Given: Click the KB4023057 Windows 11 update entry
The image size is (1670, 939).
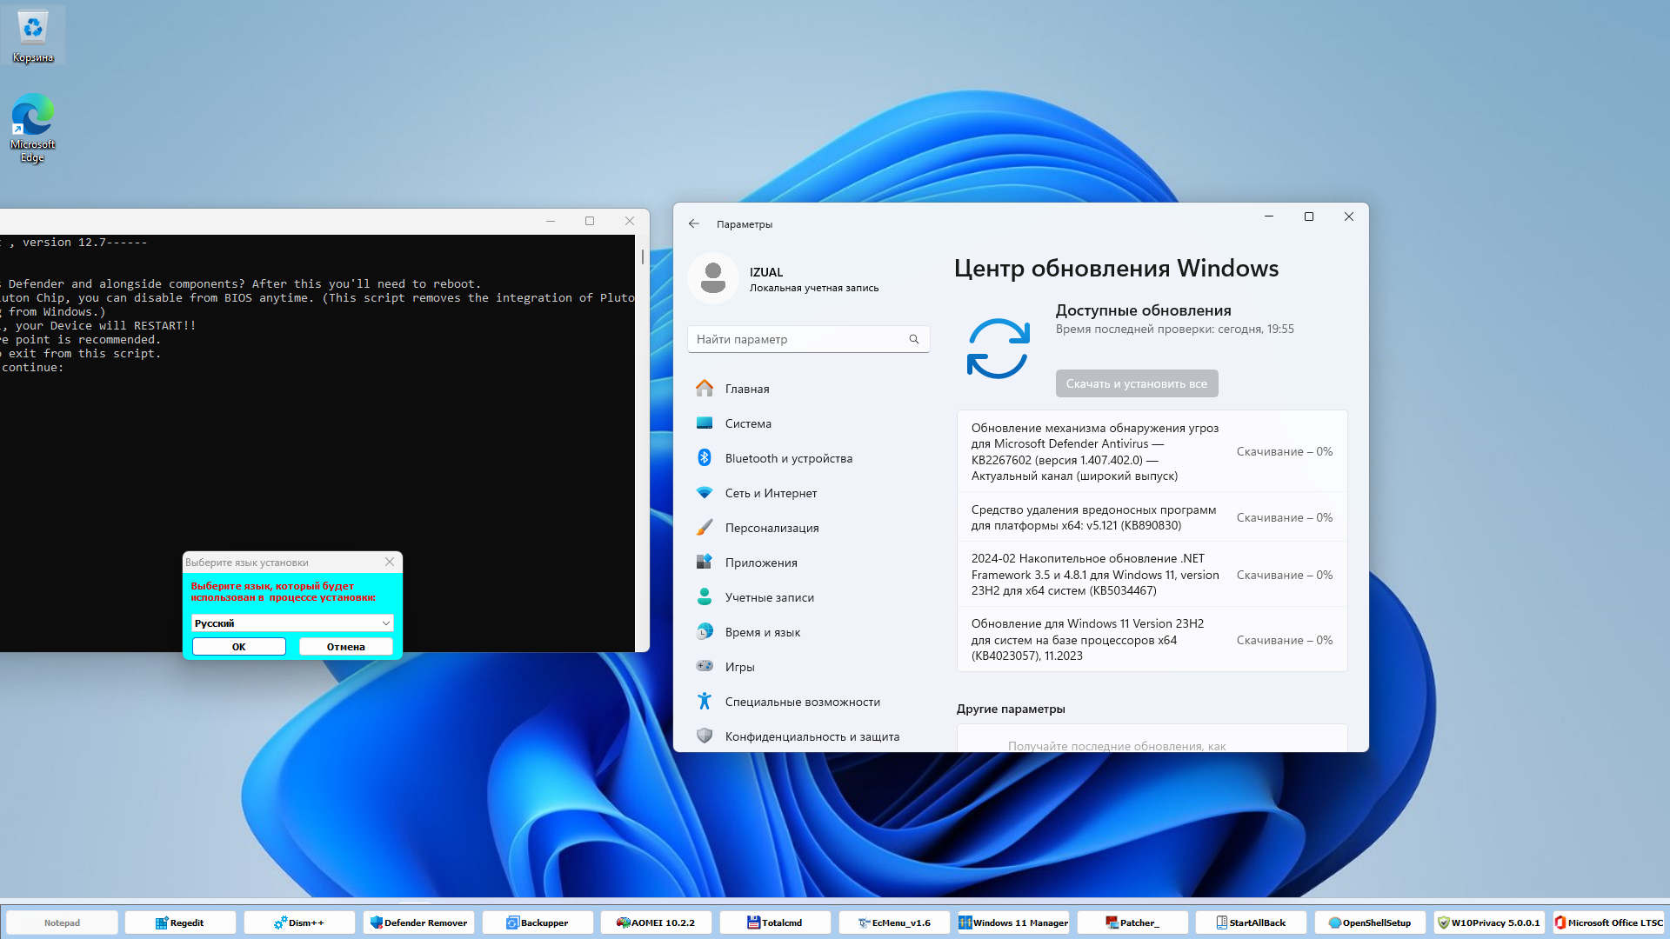Looking at the screenshot, I should [1152, 640].
